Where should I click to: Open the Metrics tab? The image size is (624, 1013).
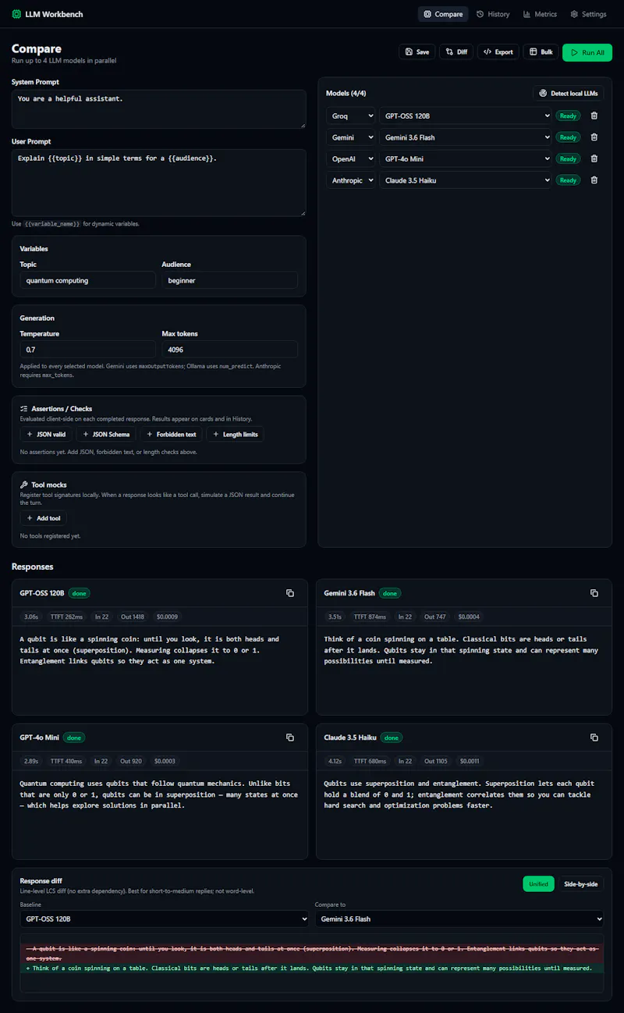click(540, 14)
